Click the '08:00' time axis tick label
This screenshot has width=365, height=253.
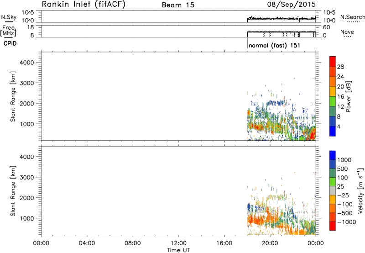133,243
